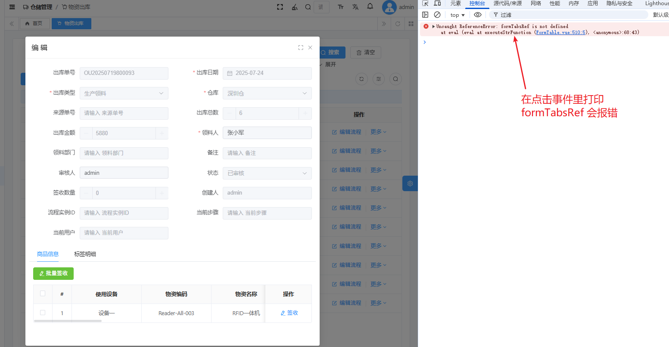
Task: Click the console live expression eye icon
Action: click(478, 15)
